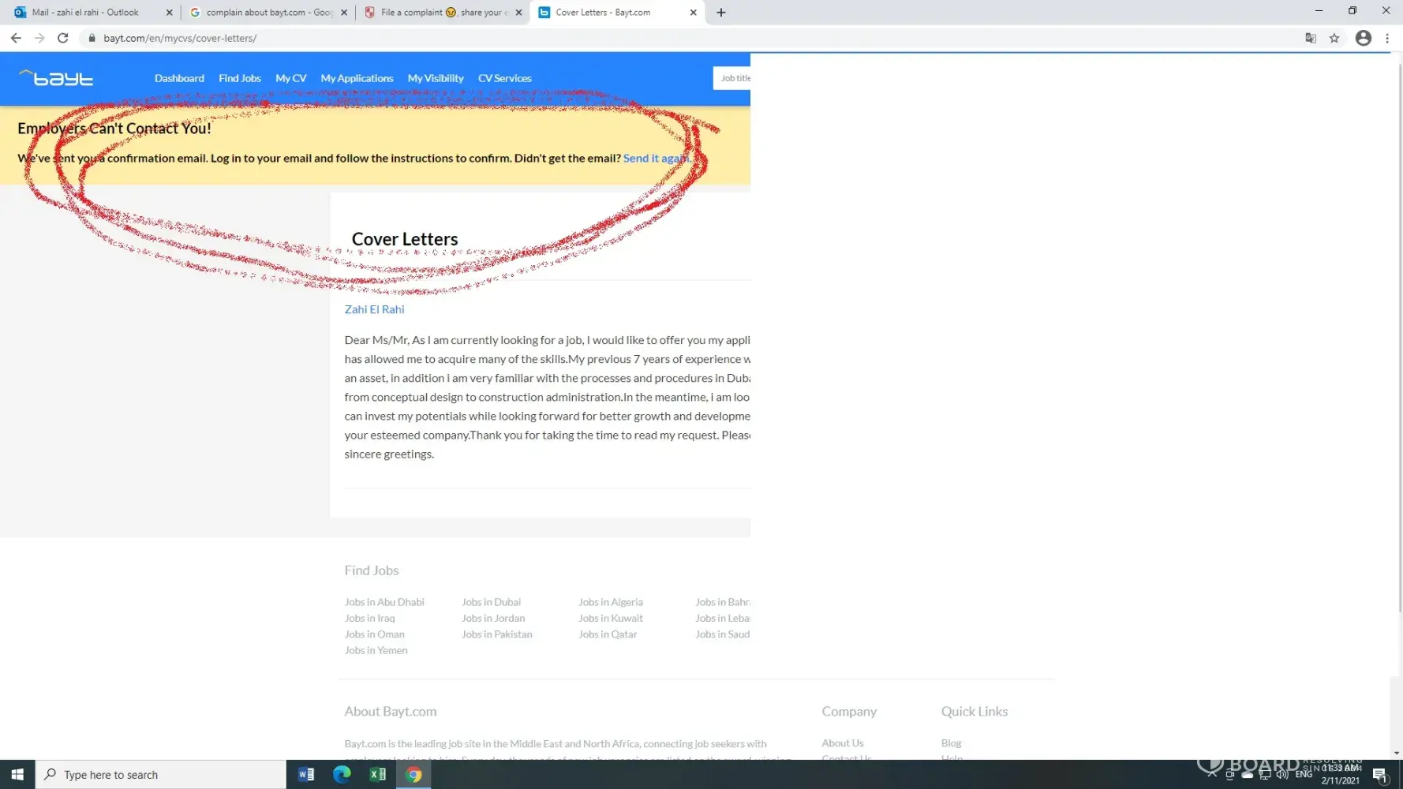Close the Mail - Outlook tab
Viewport: 1403px width, 789px height.
[169, 13]
